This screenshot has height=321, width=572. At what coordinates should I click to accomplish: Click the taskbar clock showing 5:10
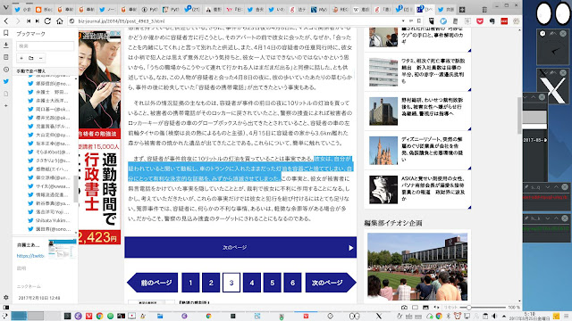click(x=529, y=316)
